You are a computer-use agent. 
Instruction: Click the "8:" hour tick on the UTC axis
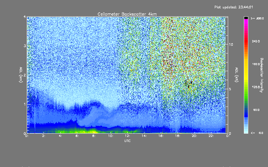tap(94, 136)
